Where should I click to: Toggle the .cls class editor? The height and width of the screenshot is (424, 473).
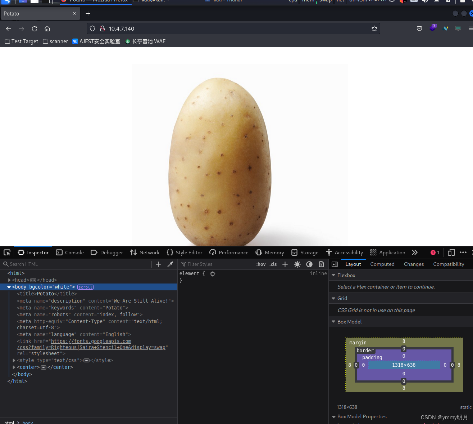[x=273, y=264]
